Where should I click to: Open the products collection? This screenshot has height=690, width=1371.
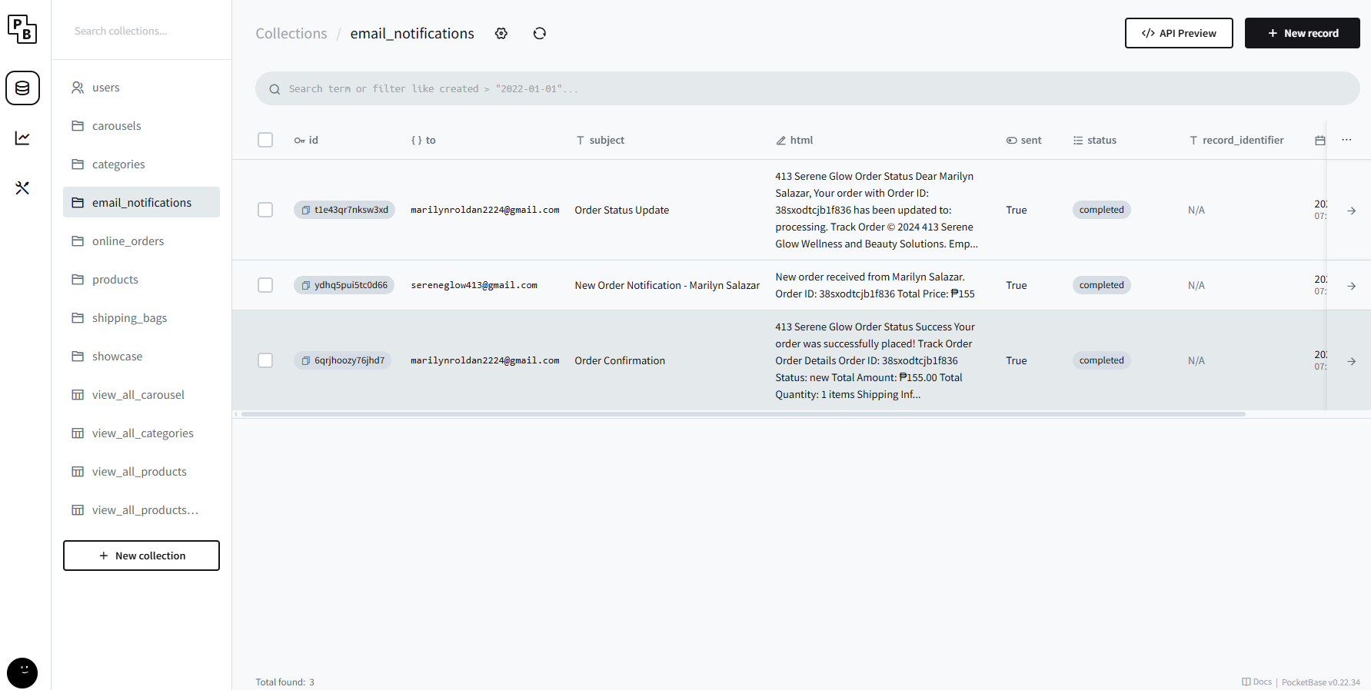click(141, 280)
